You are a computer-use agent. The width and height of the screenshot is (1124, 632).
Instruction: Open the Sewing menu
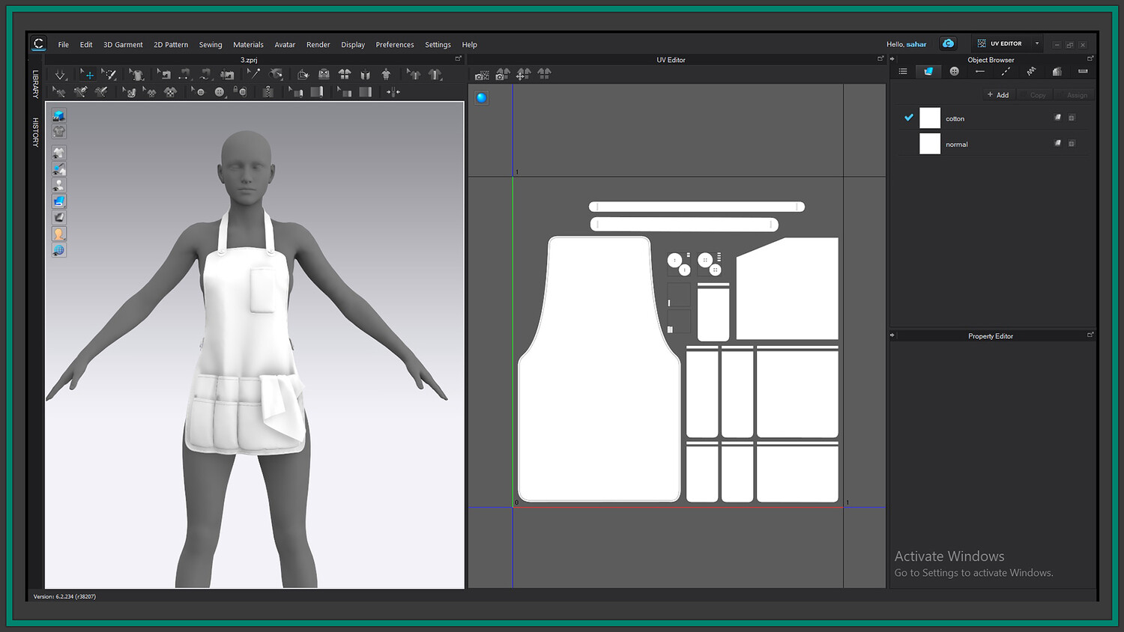[x=210, y=45]
